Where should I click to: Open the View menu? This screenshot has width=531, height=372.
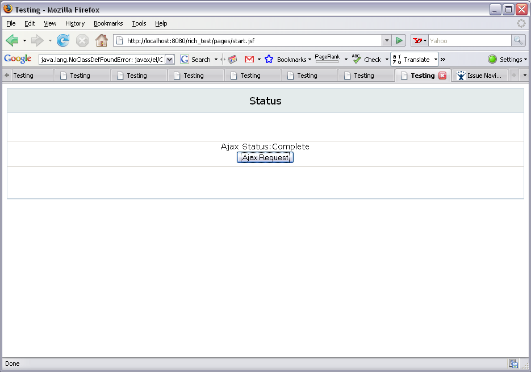pyautogui.click(x=50, y=23)
